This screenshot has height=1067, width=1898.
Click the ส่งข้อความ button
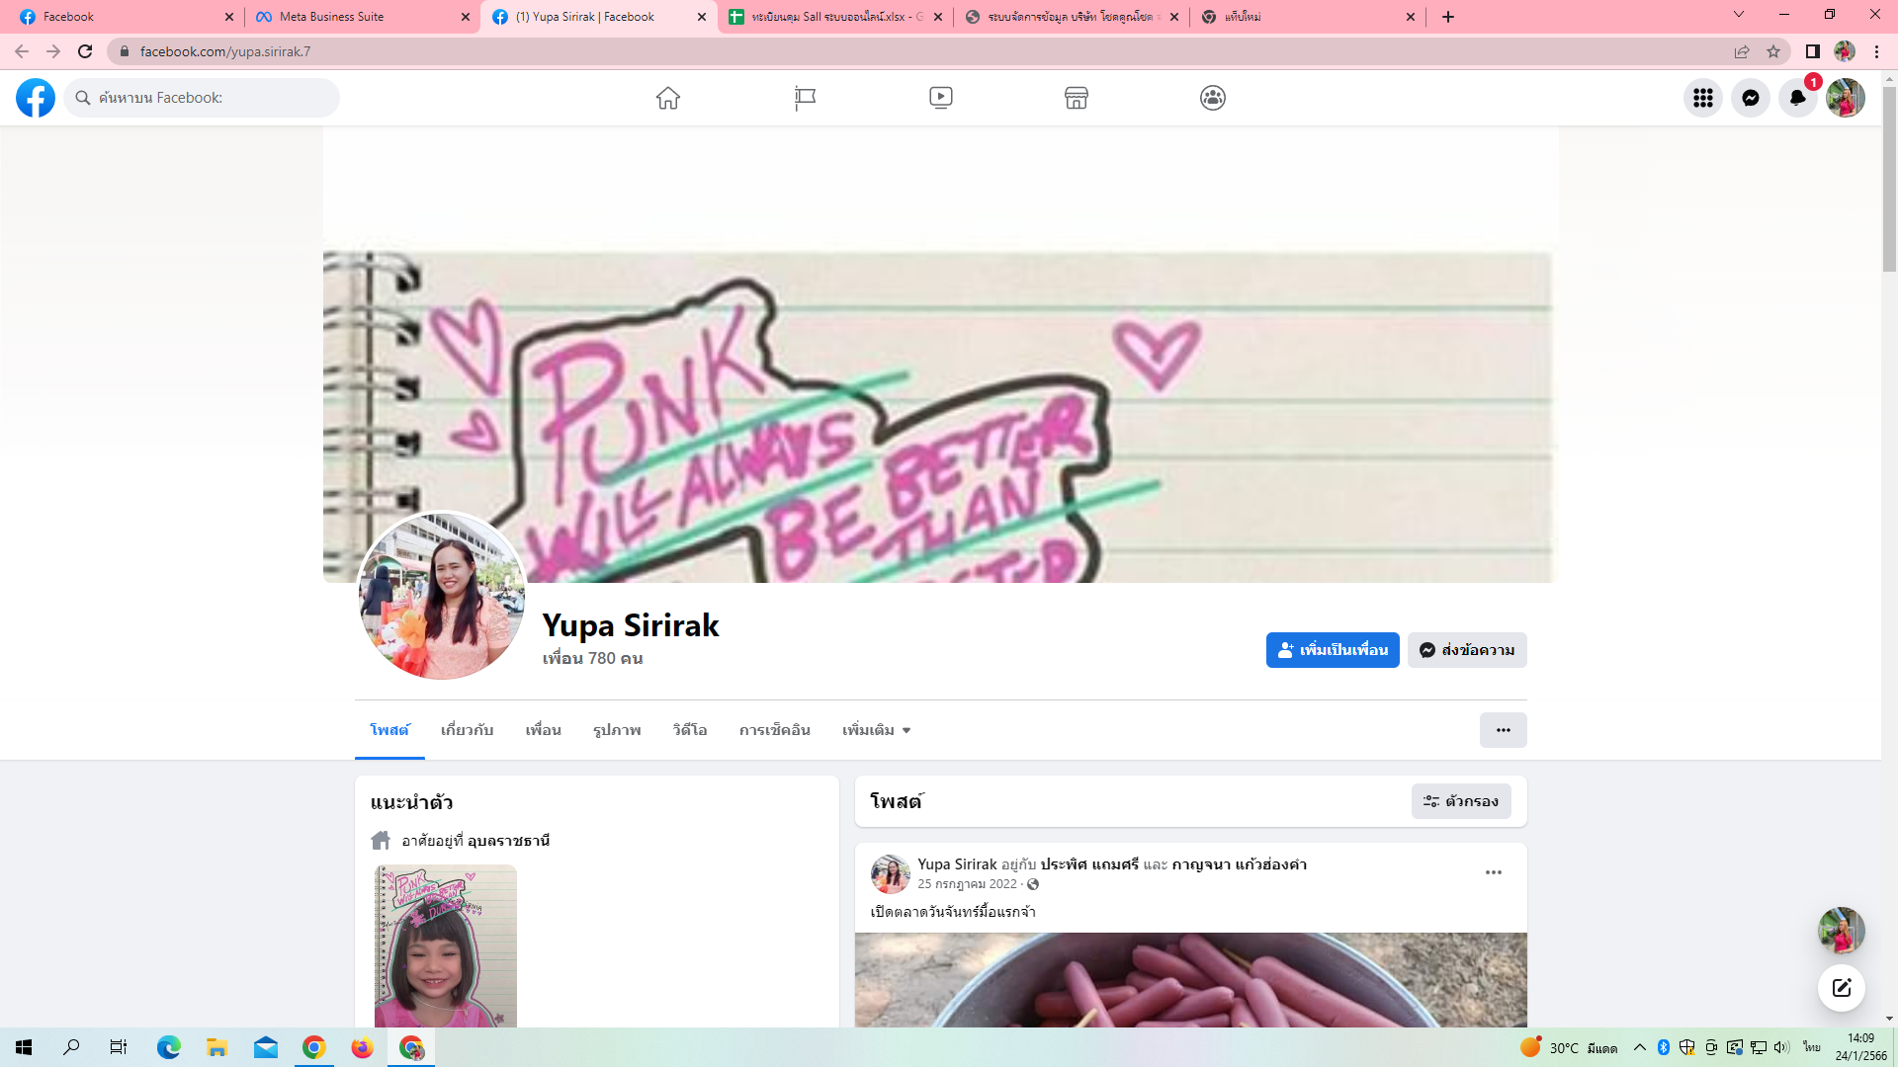pos(1467,650)
